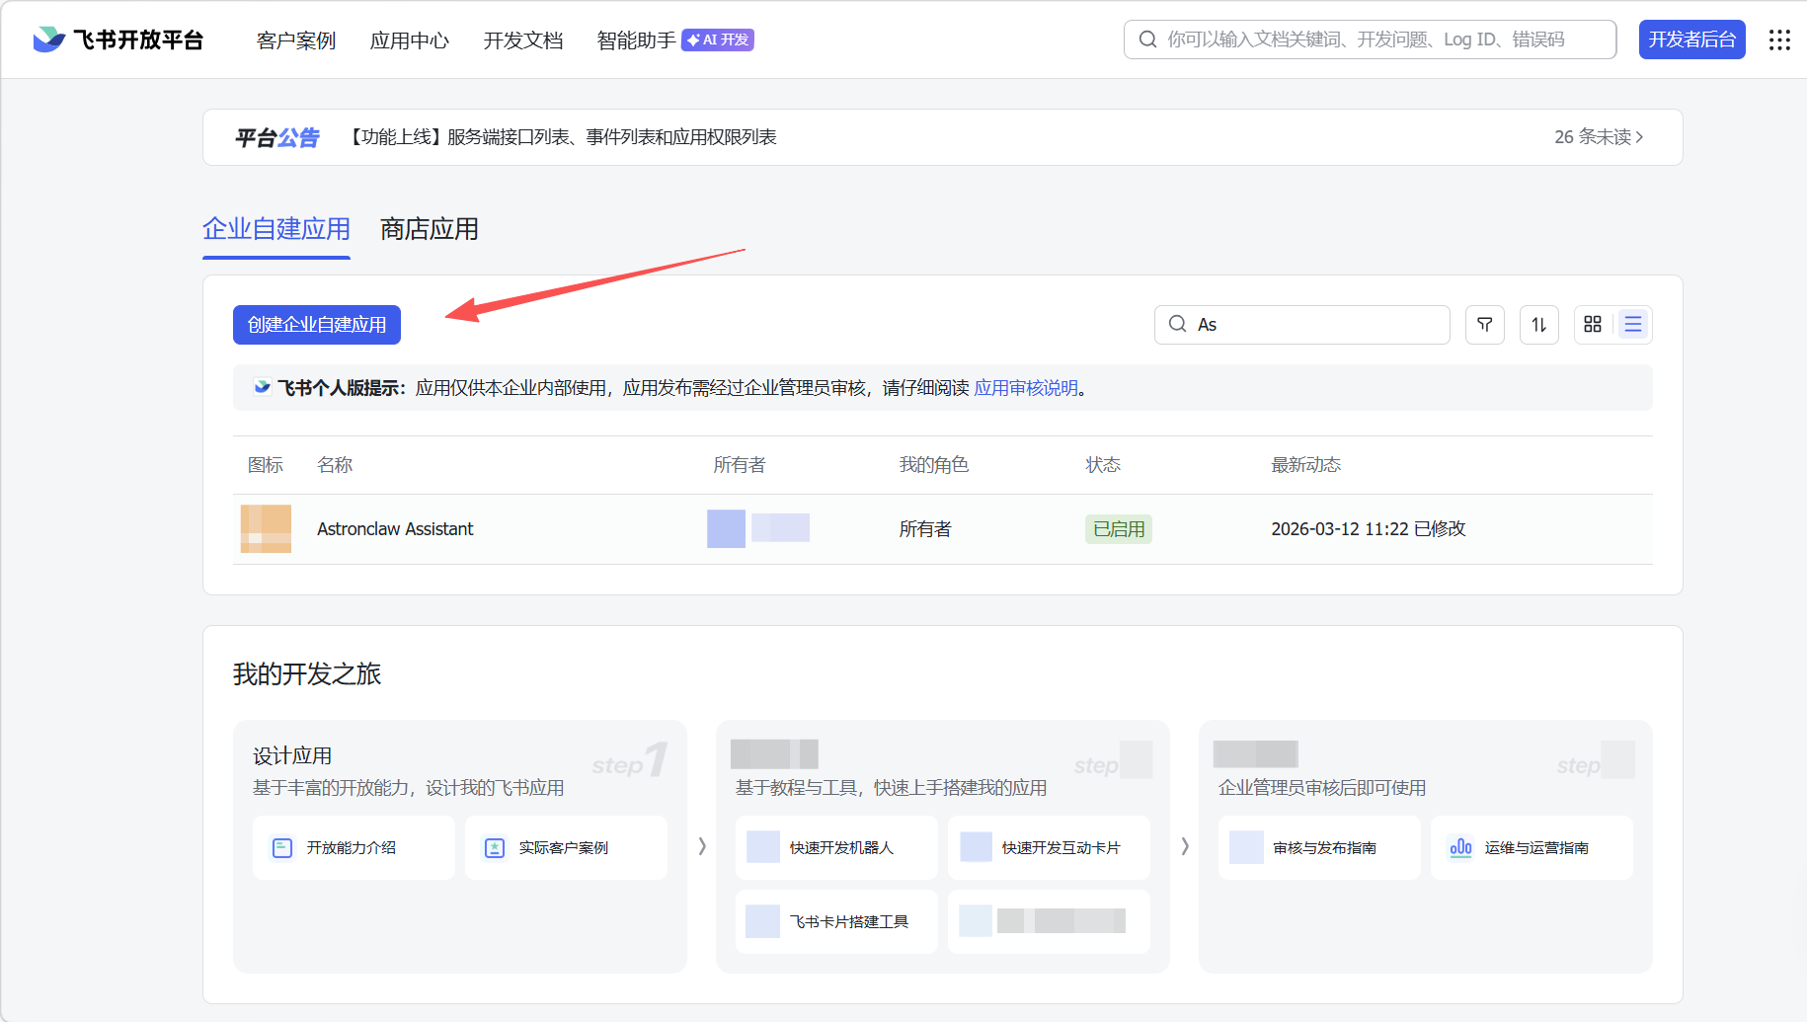The width and height of the screenshot is (1807, 1022).
Task: Click the 开发者后台 button
Action: click(1691, 39)
